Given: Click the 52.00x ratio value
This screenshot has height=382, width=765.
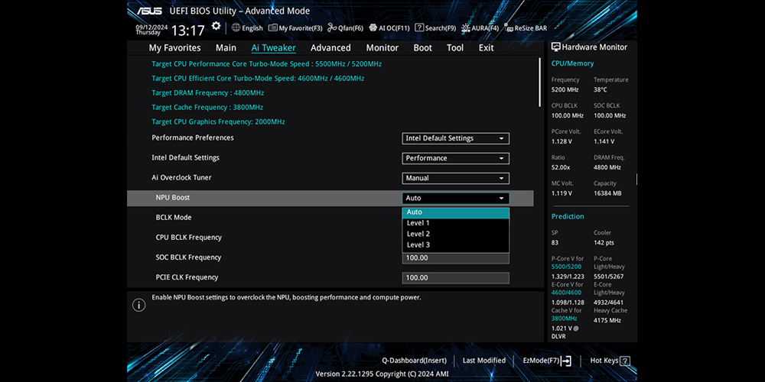Looking at the screenshot, I should (561, 167).
